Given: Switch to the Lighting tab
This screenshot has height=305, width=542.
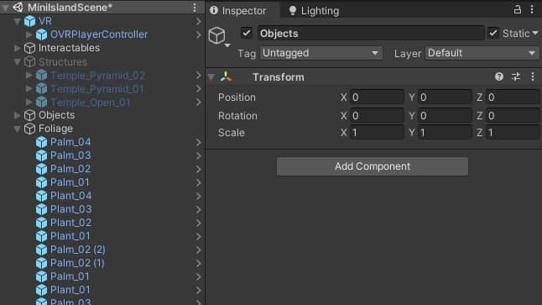Looking at the screenshot, I should [314, 11].
